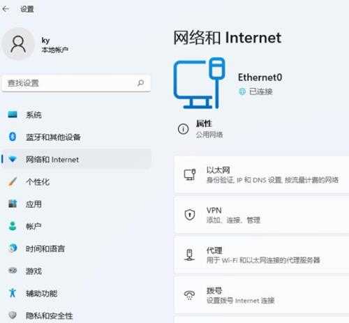This screenshot has height=323, width=349.
Task: Open the ky user avatar icon
Action: pyautogui.click(x=18, y=44)
